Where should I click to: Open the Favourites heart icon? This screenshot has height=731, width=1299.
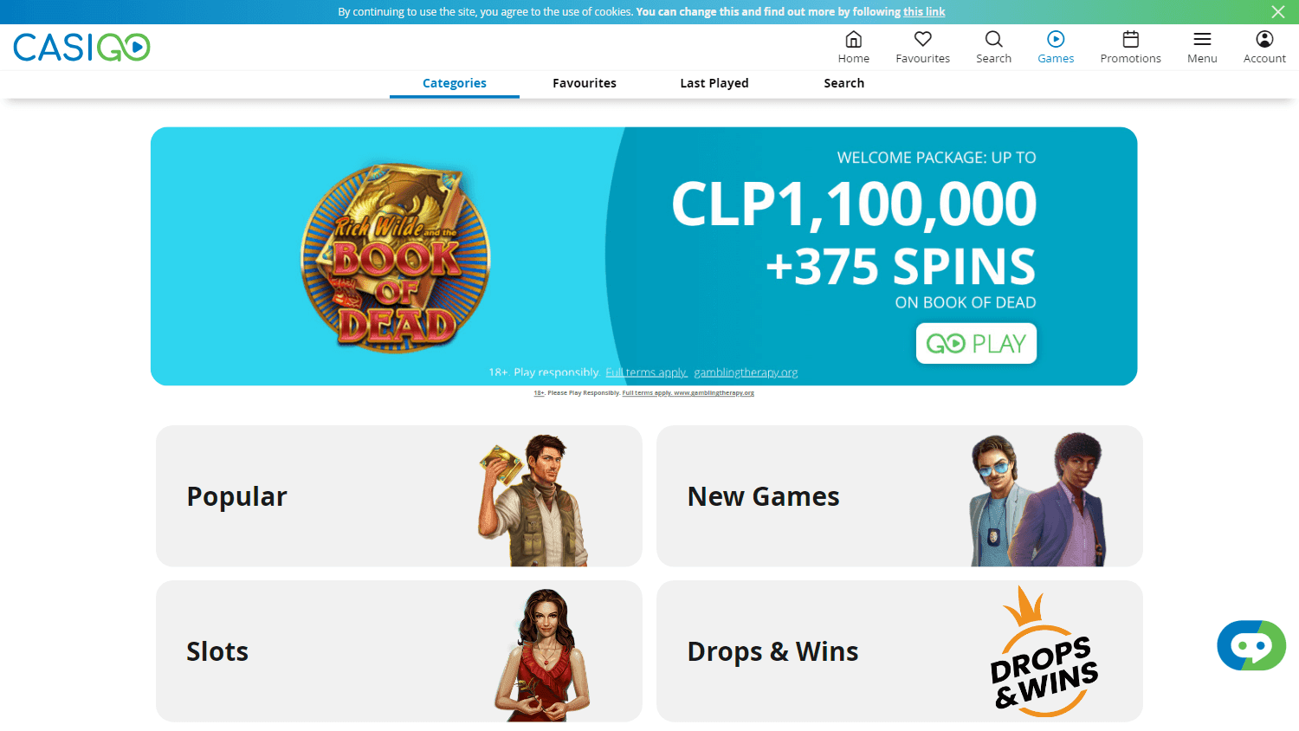[x=922, y=39]
